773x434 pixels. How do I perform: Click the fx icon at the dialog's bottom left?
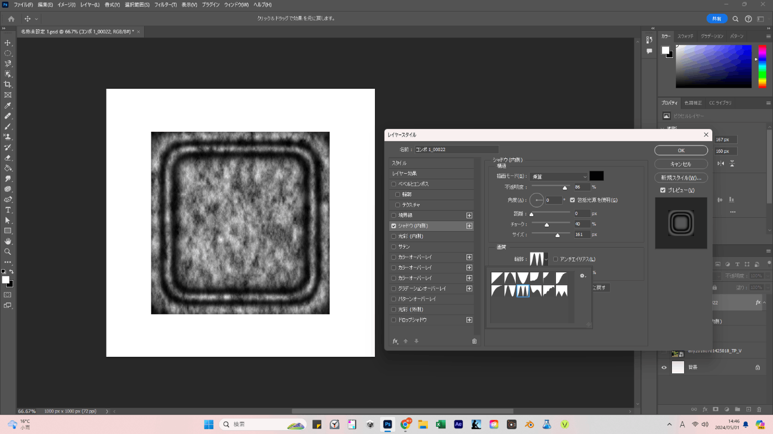coord(395,341)
